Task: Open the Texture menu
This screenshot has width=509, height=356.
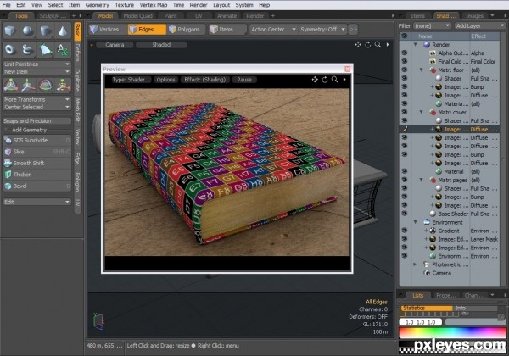Action: (x=124, y=5)
